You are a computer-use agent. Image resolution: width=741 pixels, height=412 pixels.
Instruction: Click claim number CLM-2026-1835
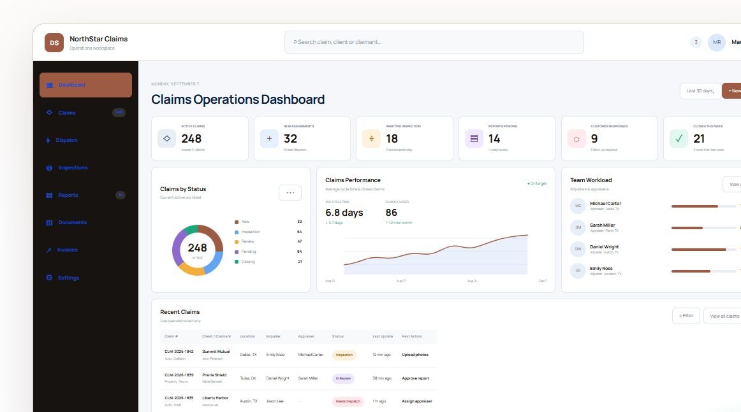(x=179, y=398)
